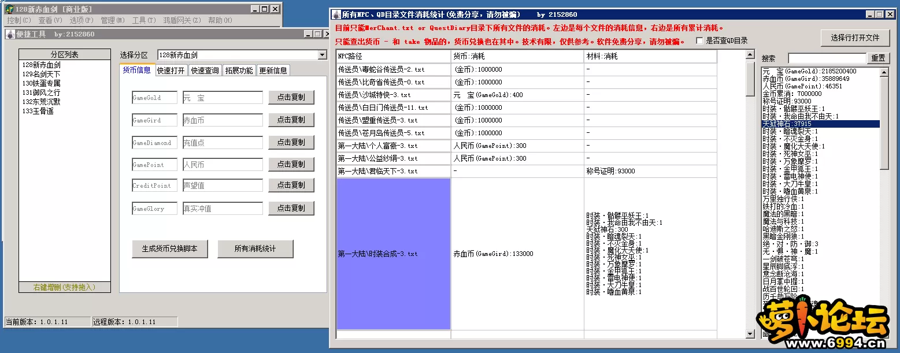The height and width of the screenshot is (353, 900).
Task: Click the 赤血币(GameGird):133000 table cell
Action: [x=518, y=254]
